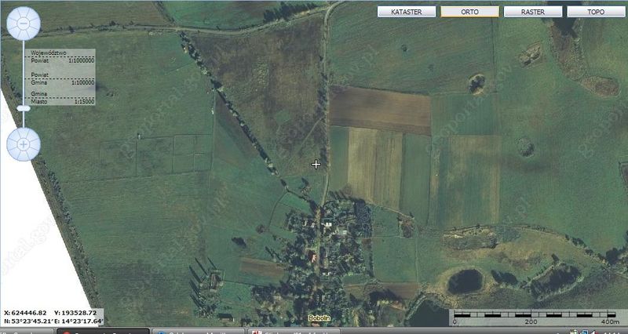
Task: Select the ORTO map view
Action: 469,12
